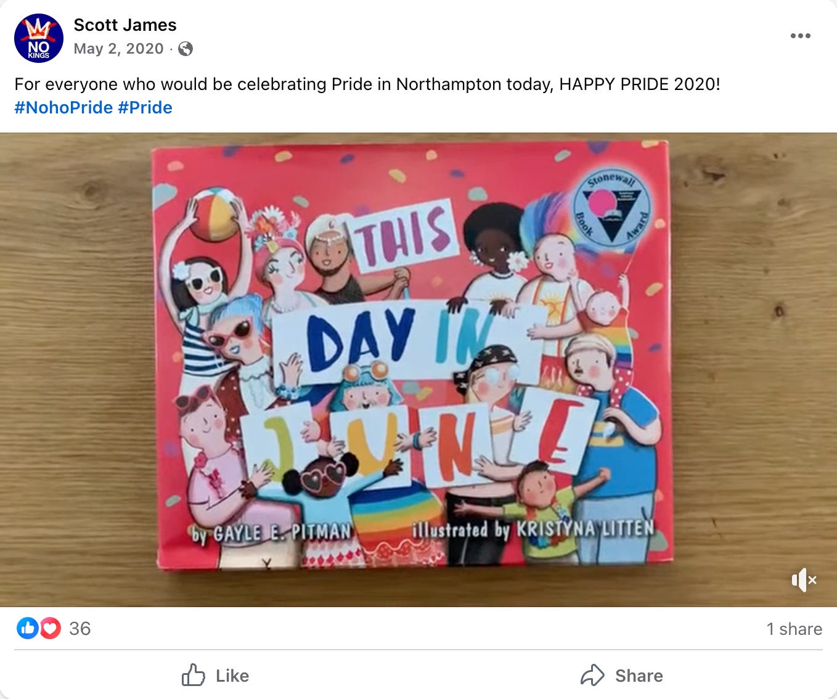Unmute the video with speaker icon
Screen dimensions: 837x699
804,580
